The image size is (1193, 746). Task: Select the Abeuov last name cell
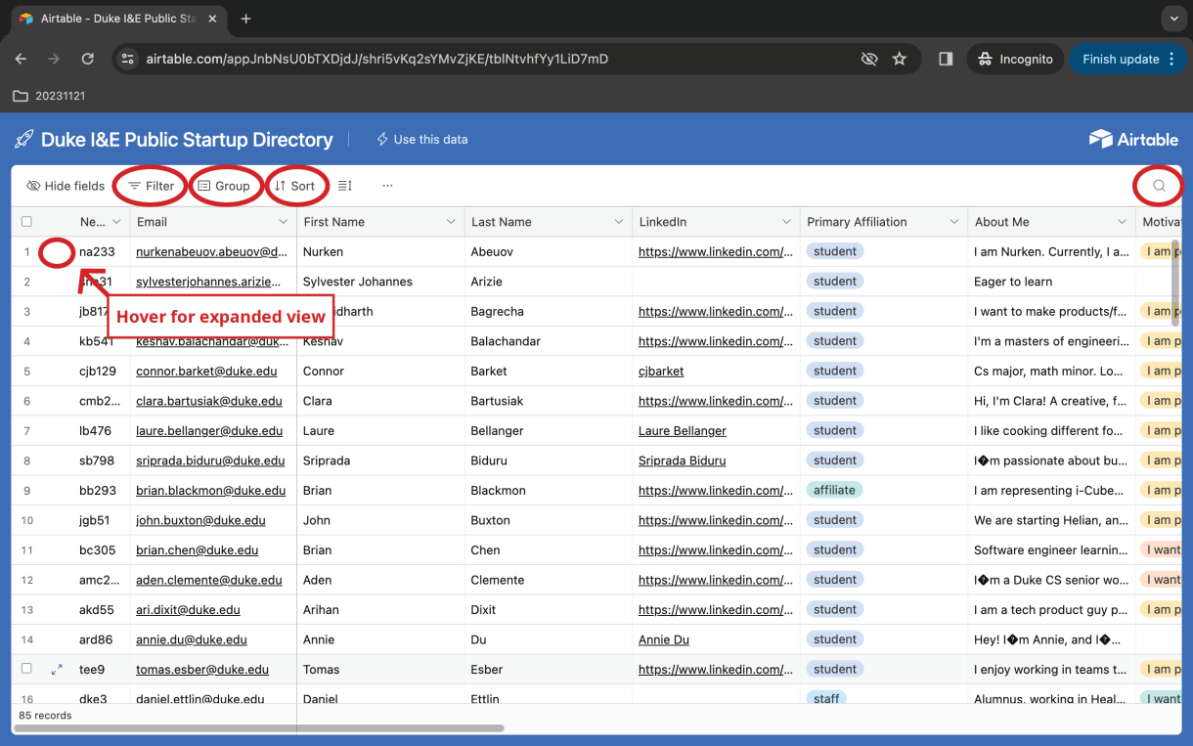pyautogui.click(x=549, y=251)
